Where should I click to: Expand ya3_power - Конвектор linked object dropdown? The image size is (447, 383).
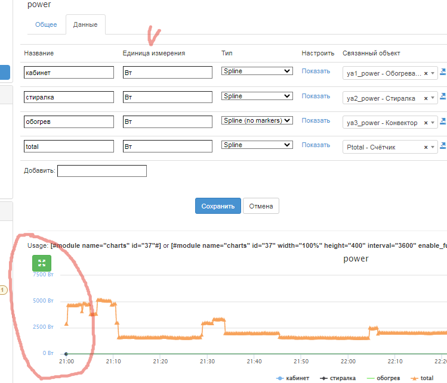coord(433,123)
